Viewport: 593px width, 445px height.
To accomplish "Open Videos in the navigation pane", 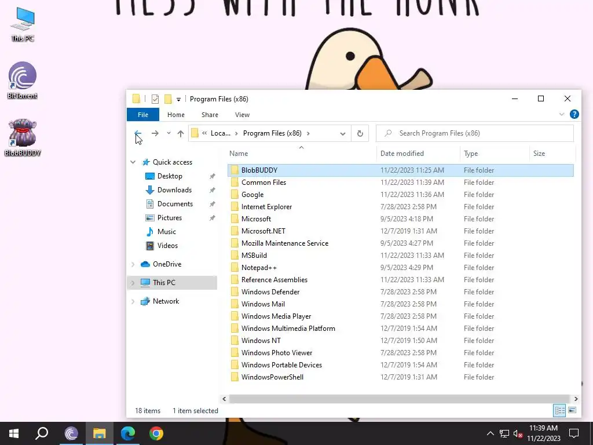I will (x=167, y=246).
